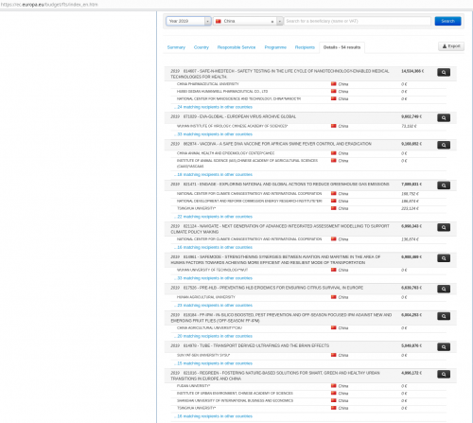The width and height of the screenshot is (473, 423).
Task: Click Shanghai University of International Business recipient
Action: pos(235,400)
